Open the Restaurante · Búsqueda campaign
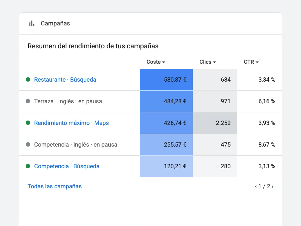 [x=65, y=79]
